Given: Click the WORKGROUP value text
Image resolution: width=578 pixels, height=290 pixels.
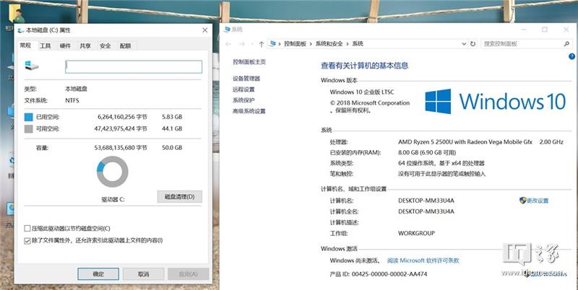Looking at the screenshot, I should click(417, 233).
